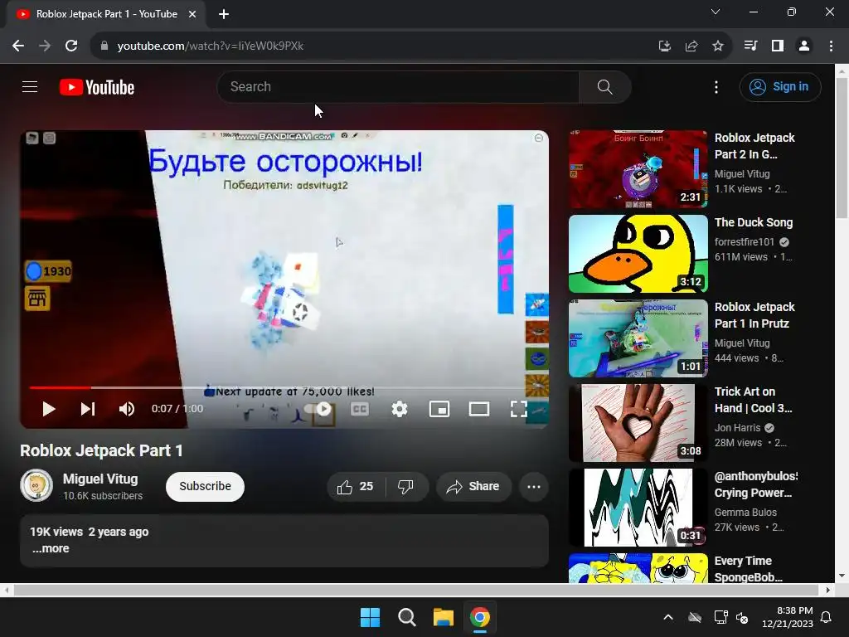Screen dimensions: 849x637
Task: Open Roblox Jetpack Part 2 thumbnail
Action: [638, 169]
